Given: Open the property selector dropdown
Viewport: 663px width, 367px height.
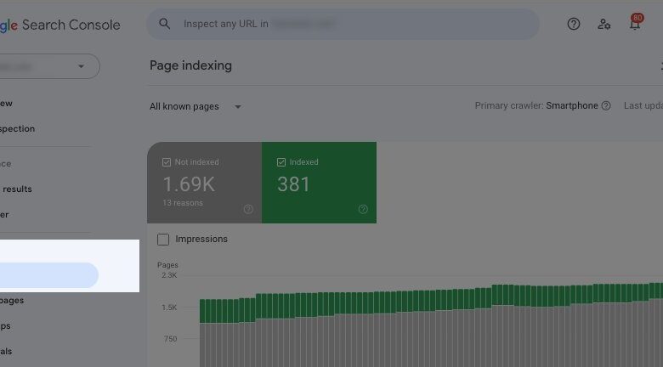Looking at the screenshot, I should [49, 66].
